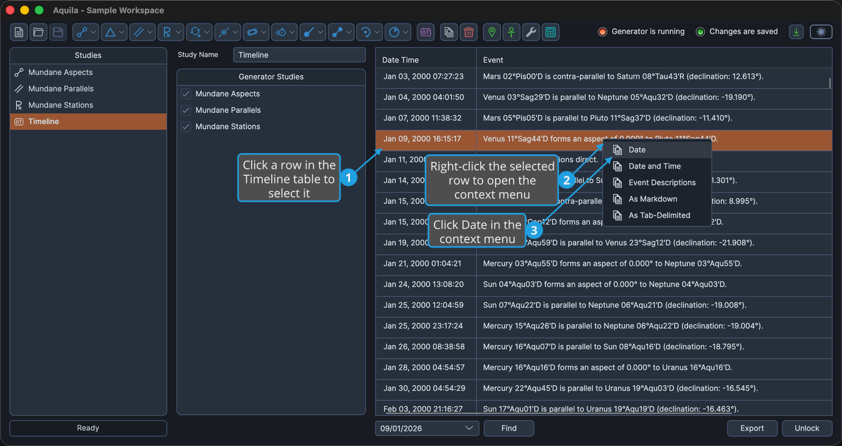Click the Study Name field containing Timeline
This screenshot has height=446, width=842.
point(300,55)
